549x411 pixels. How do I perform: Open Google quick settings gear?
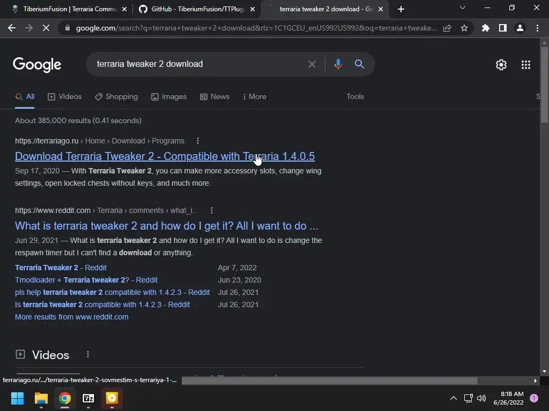pyautogui.click(x=501, y=65)
